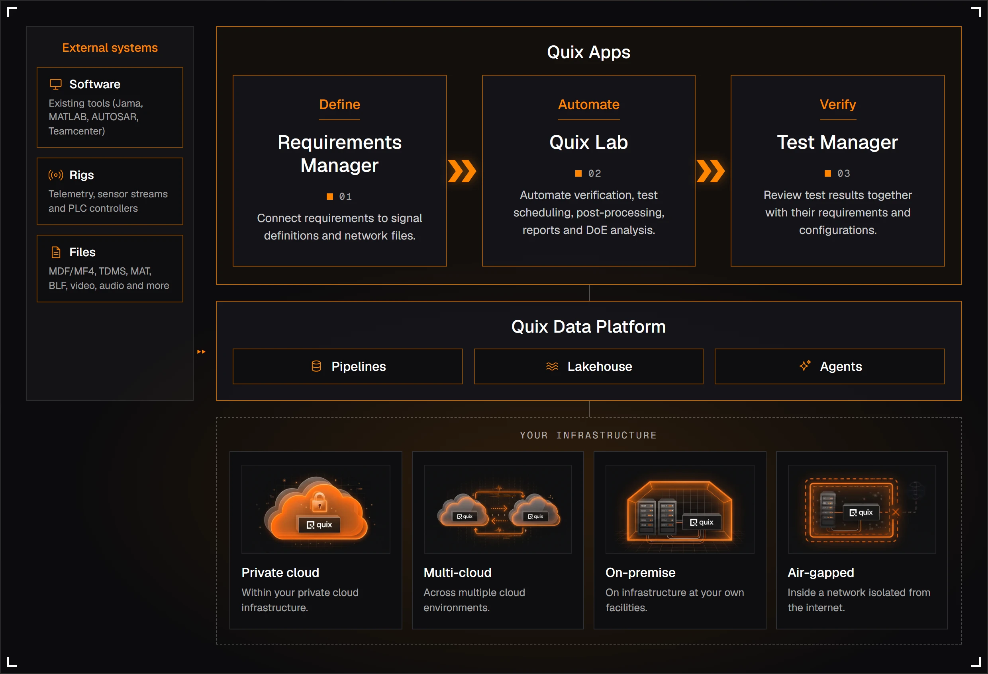Viewport: 988px width, 674px height.
Task: Select the Pipelines box
Action: tap(347, 366)
